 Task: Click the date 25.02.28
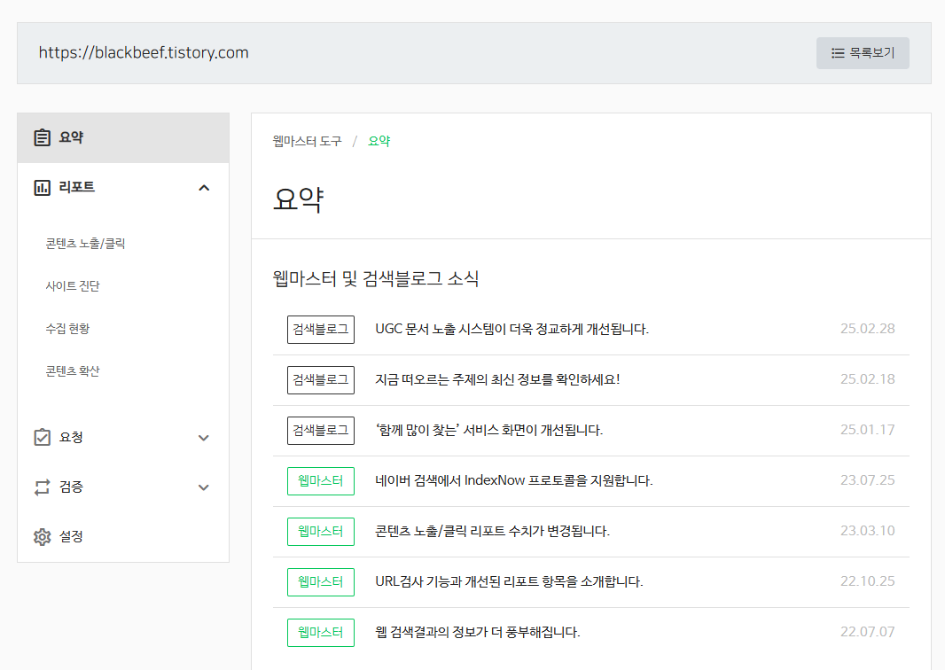click(867, 329)
